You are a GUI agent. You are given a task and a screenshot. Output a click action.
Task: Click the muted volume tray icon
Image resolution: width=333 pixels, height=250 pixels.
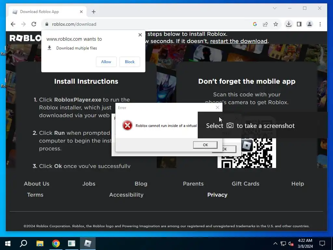[291, 243]
